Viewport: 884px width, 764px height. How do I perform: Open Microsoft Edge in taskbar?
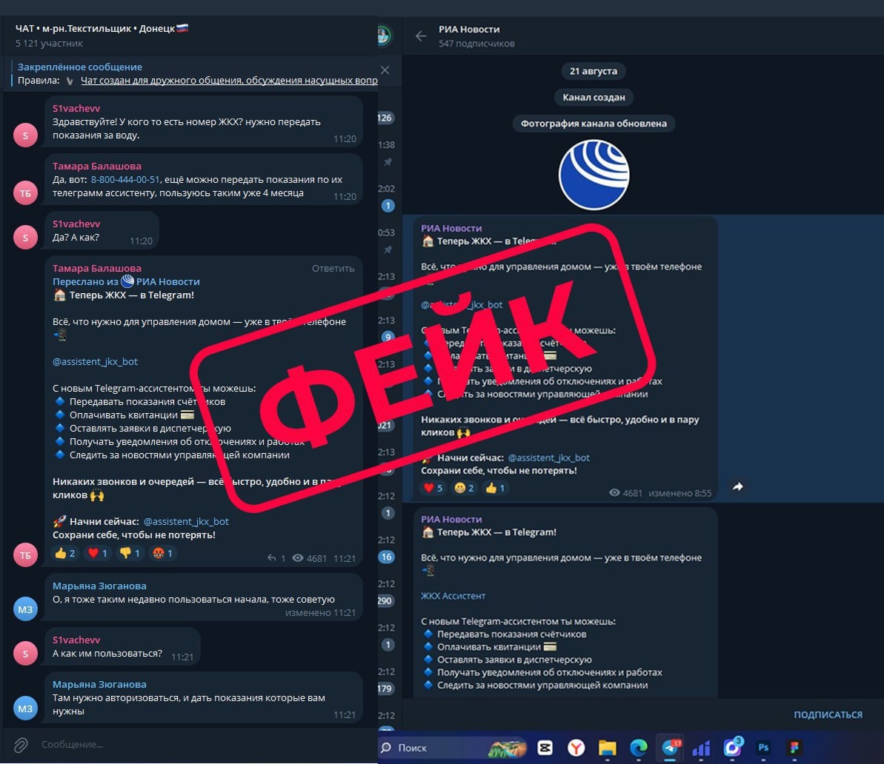(x=638, y=748)
